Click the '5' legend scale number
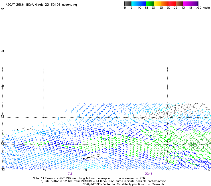The height and width of the screenshot is (186, 211). coord(132,8)
